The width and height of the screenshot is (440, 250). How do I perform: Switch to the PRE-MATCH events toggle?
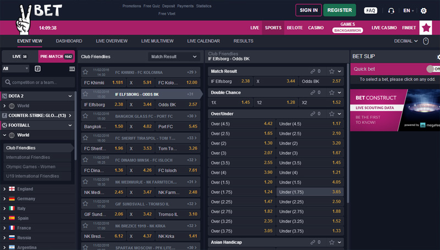pyautogui.click(x=57, y=57)
